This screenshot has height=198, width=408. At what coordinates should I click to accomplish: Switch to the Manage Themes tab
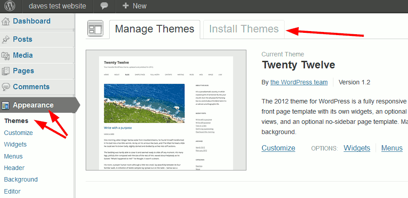(154, 29)
